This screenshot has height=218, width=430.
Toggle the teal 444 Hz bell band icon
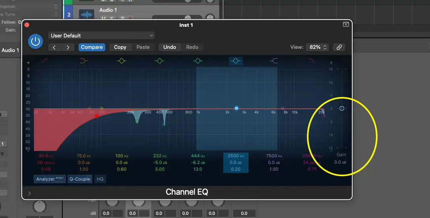tap(198, 61)
